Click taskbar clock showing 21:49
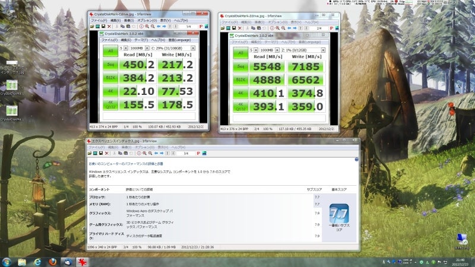Image resolution: width=475 pixels, height=267 pixels. click(x=460, y=262)
